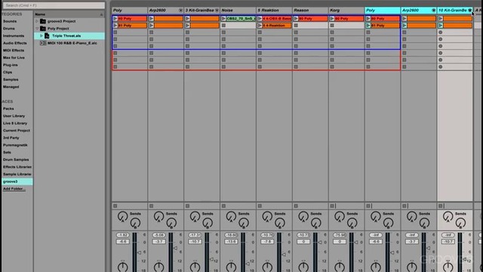The image size is (483, 272).
Task: Expand the groove3 Project folder
Action: pos(37,21)
